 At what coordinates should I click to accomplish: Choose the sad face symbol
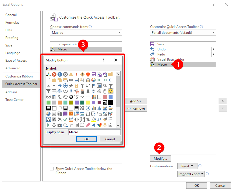(x=49, y=97)
